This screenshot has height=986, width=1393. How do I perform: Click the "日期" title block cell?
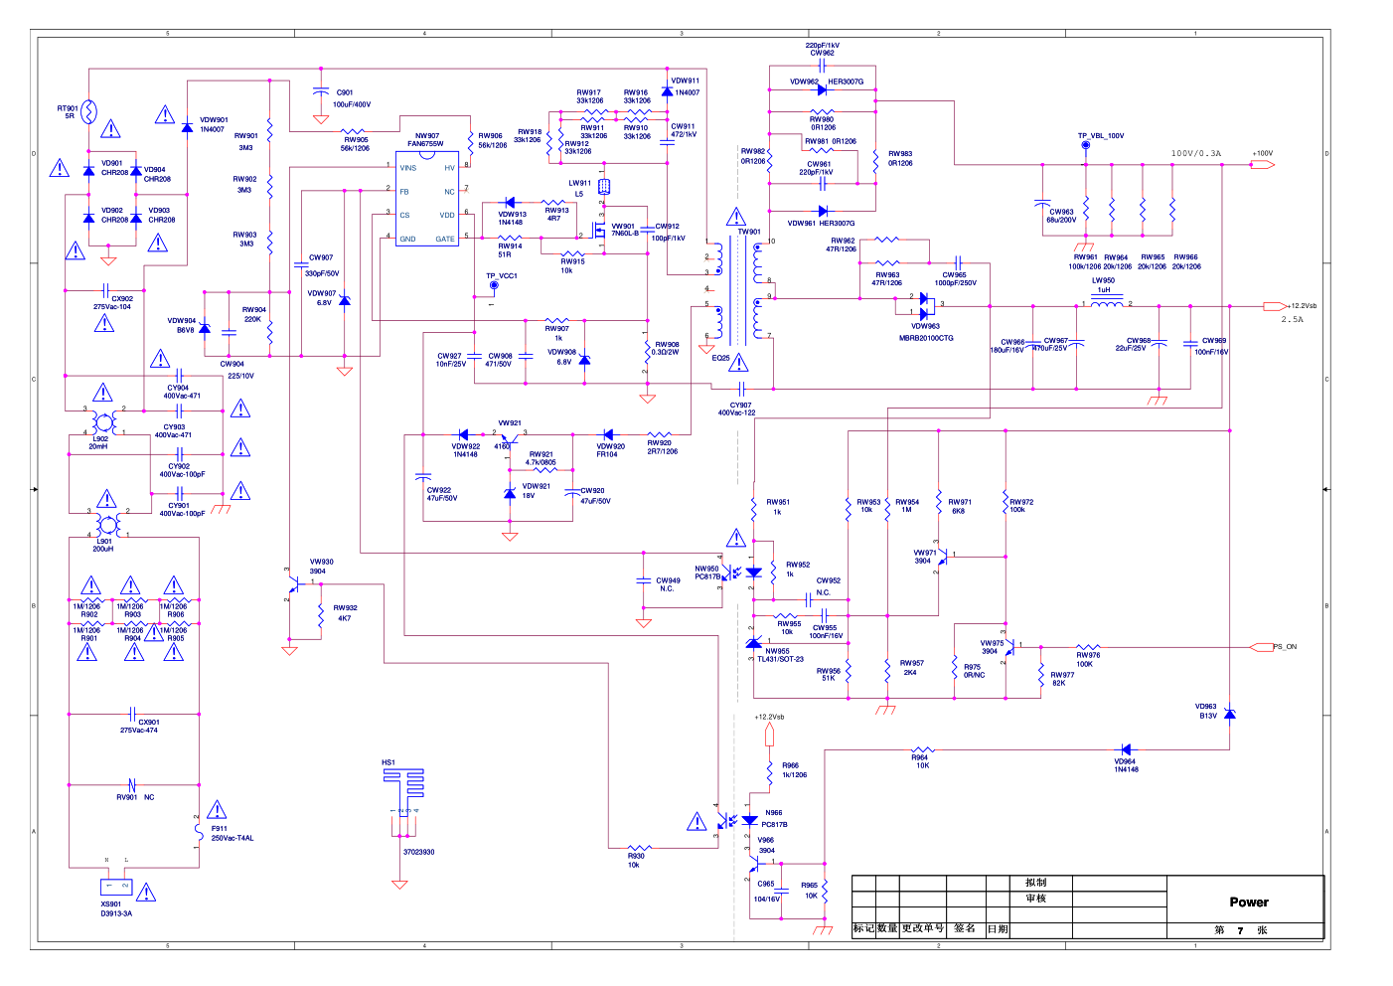coord(998,929)
